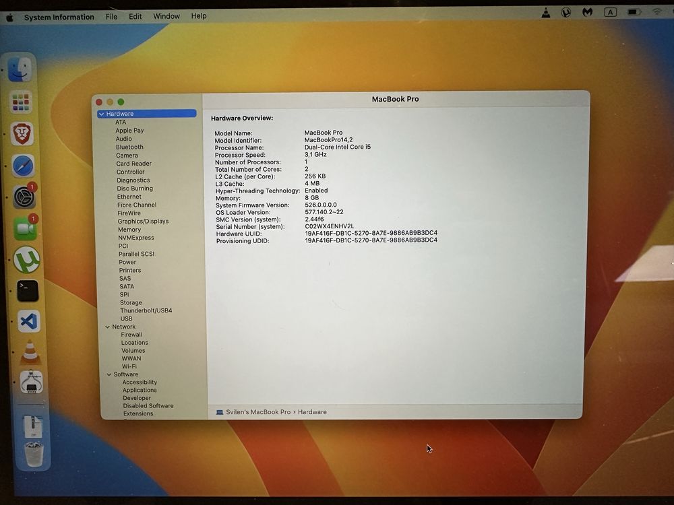The image size is (674, 505).
Task: Select Graphics/Displays in the sidebar
Action: coord(143,221)
